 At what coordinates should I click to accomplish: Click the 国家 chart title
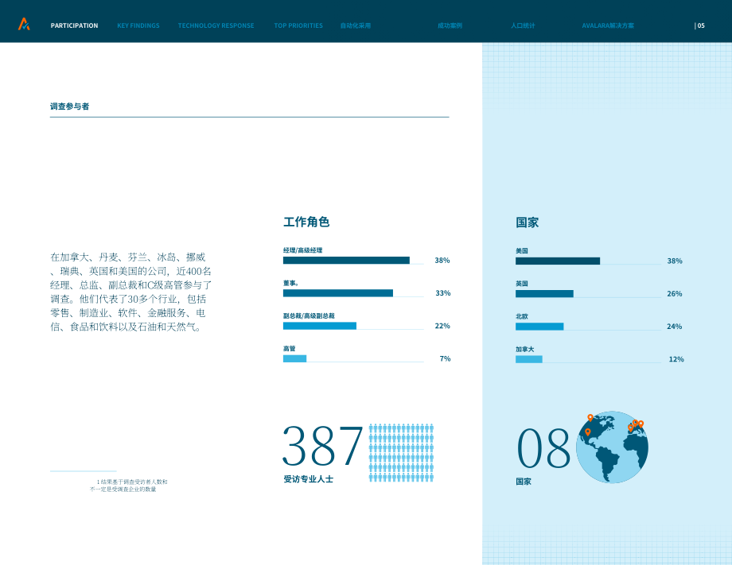pos(527,223)
